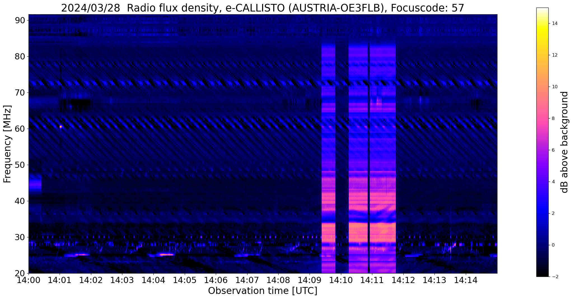Image resolution: width=573 pixels, height=299 pixels.
Task: Click the 'Frequency [MHz]' axis label
Action: pyautogui.click(x=7, y=144)
